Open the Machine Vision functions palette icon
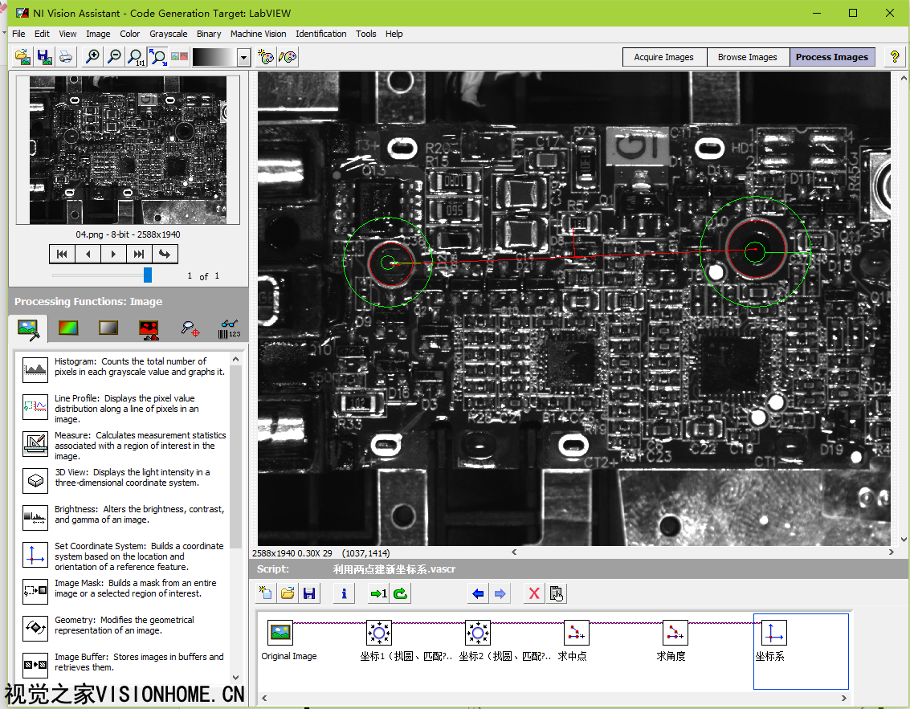The height and width of the screenshot is (709, 910). pyautogui.click(x=190, y=328)
